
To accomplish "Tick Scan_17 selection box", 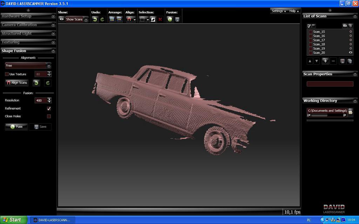I will (311, 40).
